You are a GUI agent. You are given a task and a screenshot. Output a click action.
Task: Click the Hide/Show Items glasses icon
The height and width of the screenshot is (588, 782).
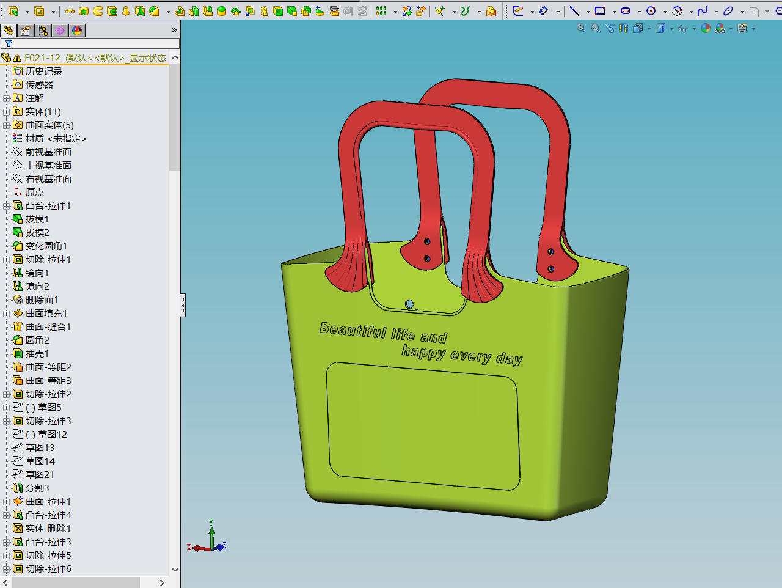(682, 29)
